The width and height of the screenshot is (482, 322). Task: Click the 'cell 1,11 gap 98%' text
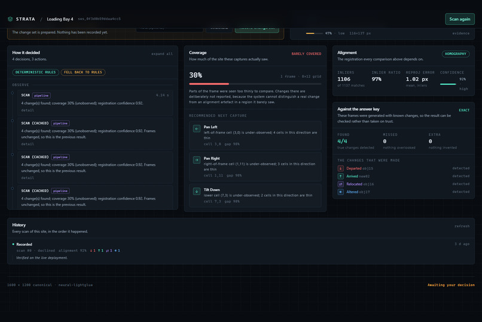tap(222, 175)
